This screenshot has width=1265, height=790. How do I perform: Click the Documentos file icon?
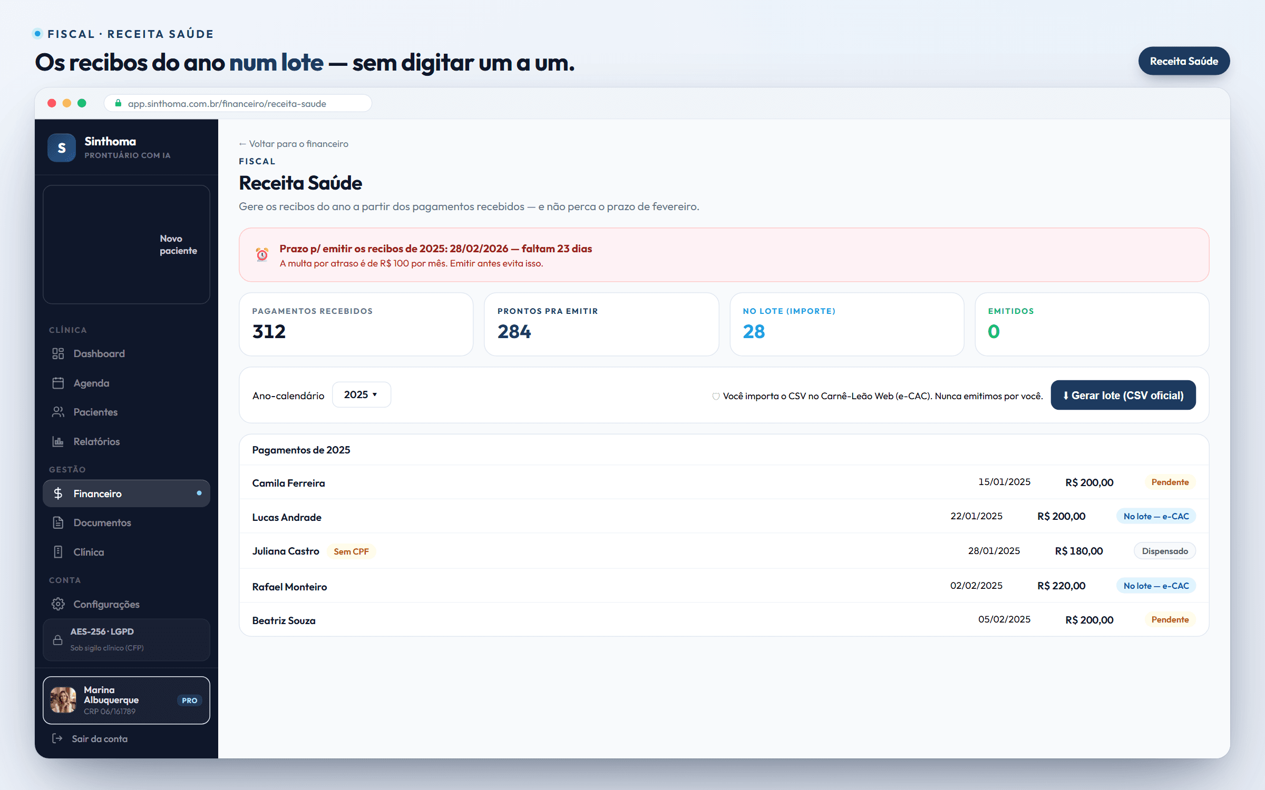click(58, 522)
